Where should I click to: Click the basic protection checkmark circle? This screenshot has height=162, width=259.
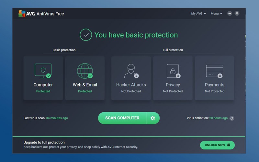[86, 35]
